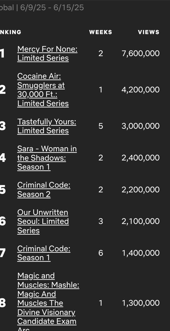Click the Tastefully Yours: Limited Series title

(46, 126)
